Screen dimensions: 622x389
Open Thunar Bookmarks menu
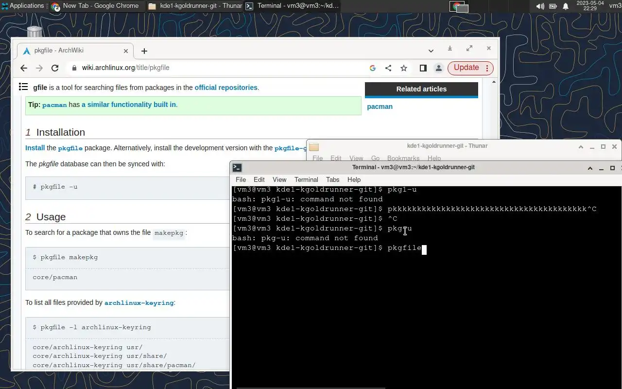click(x=403, y=158)
